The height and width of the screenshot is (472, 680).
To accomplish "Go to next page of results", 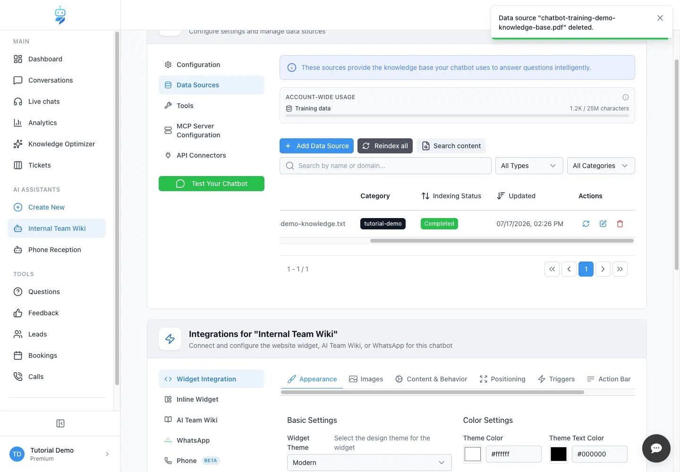I will pyautogui.click(x=603, y=269).
